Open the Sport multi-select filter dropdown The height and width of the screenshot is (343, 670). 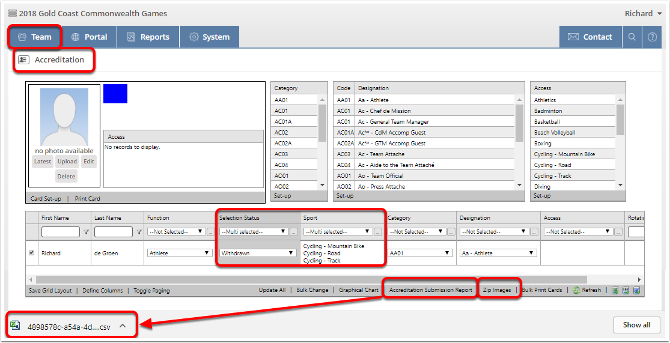(x=338, y=231)
